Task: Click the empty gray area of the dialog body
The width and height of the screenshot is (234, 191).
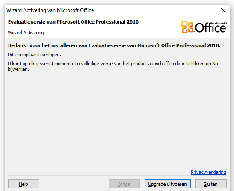Action: (x=117, y=120)
